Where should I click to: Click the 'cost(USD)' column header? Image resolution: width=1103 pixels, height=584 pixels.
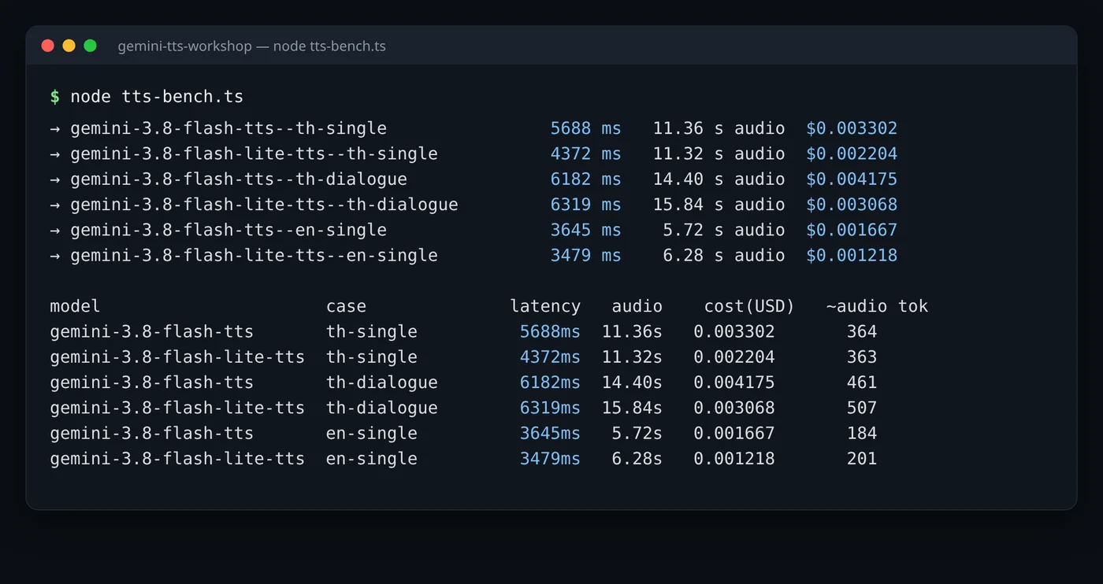pyautogui.click(x=749, y=306)
